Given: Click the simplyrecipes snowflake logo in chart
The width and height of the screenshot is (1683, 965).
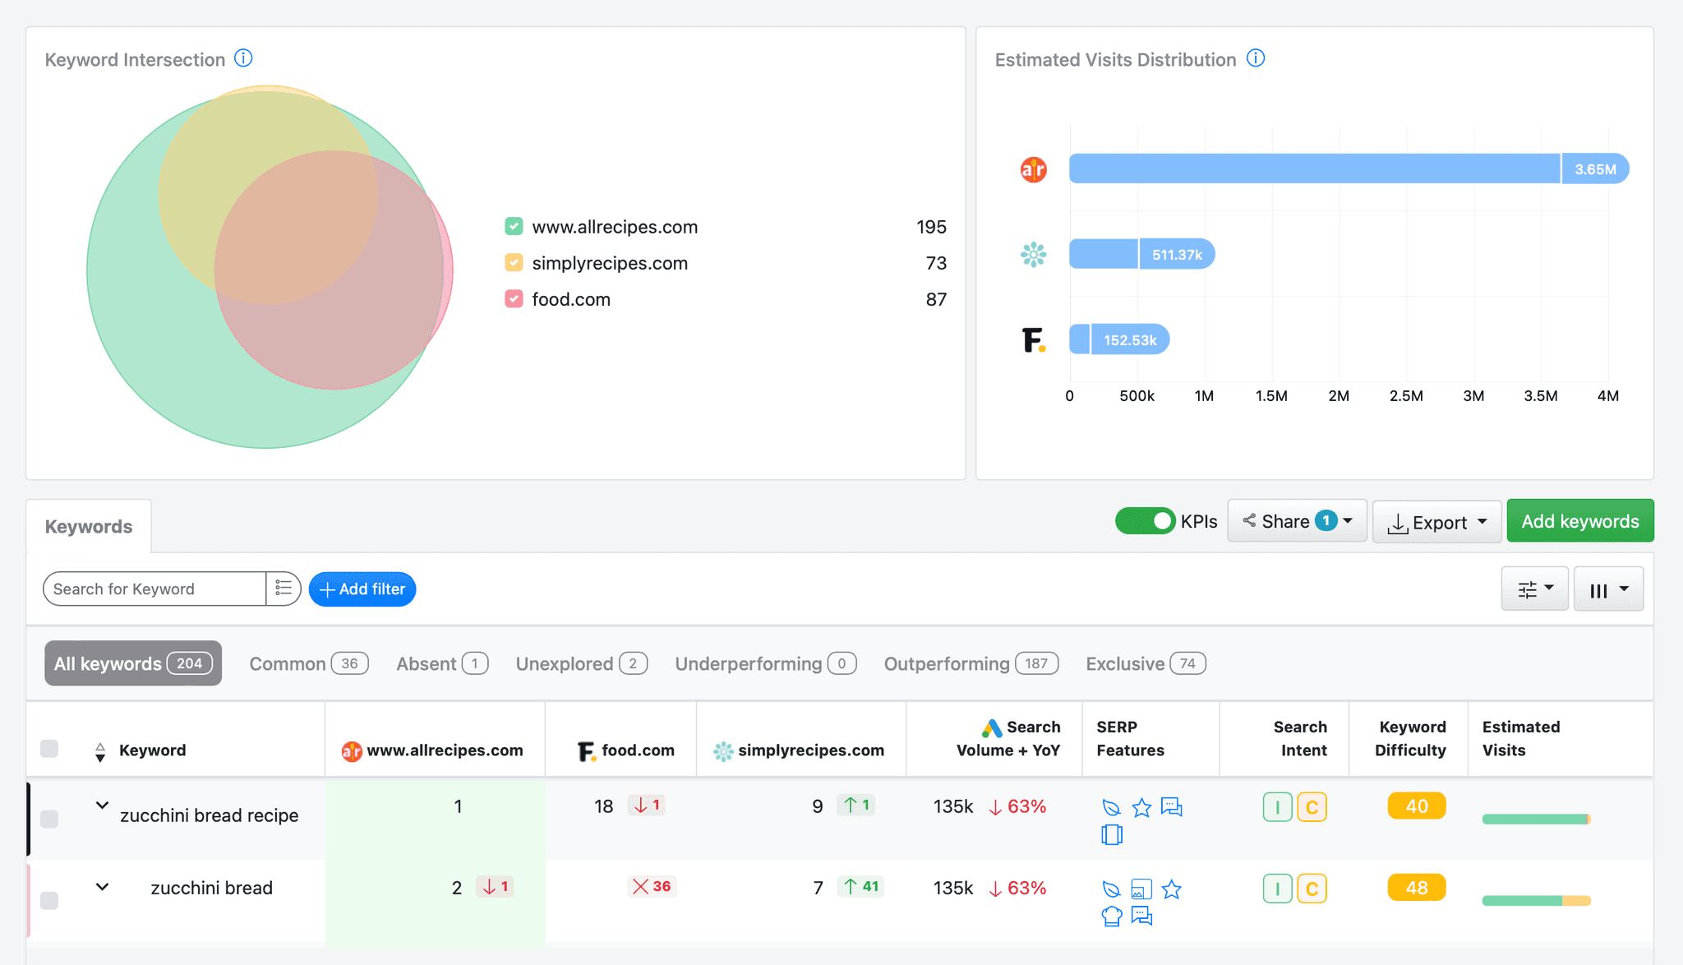Looking at the screenshot, I should pos(1033,254).
